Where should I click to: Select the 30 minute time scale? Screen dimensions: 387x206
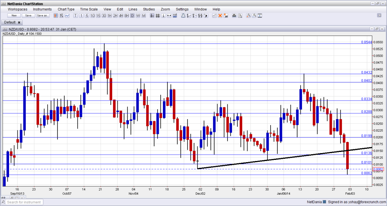(104, 15)
